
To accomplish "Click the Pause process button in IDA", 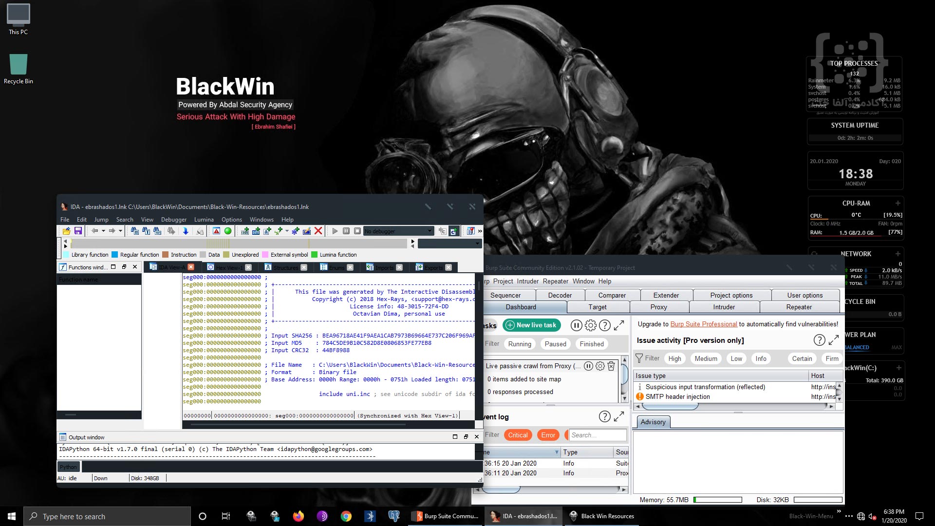I will 346,231.
